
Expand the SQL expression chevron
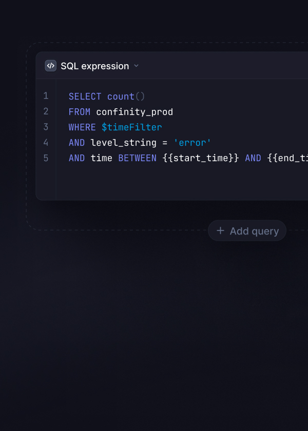pos(136,66)
